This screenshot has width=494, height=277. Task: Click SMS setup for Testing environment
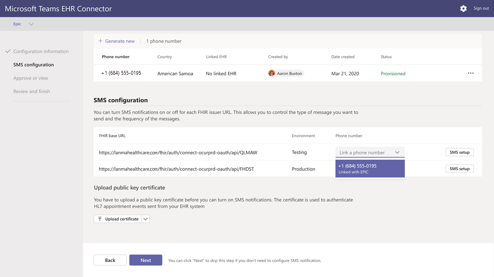tap(459, 152)
